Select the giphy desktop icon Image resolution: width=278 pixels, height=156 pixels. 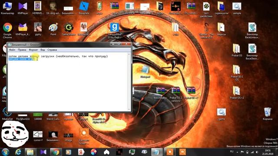38,29
